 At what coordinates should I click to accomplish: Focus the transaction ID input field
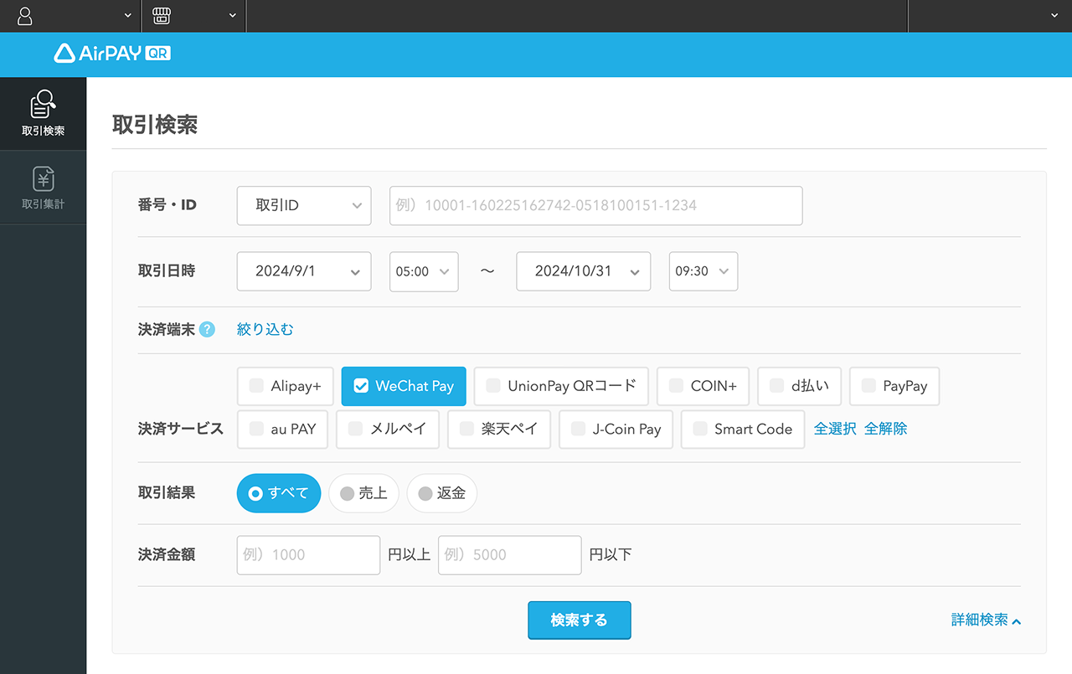[x=596, y=205]
